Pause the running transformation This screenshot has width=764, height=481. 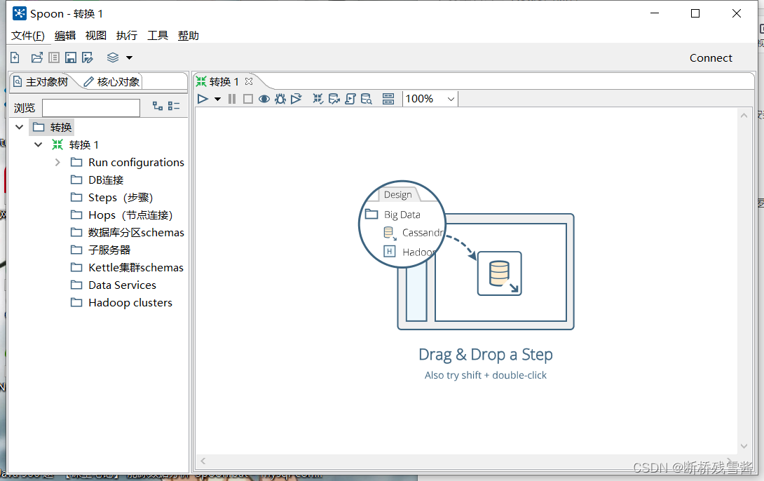232,99
